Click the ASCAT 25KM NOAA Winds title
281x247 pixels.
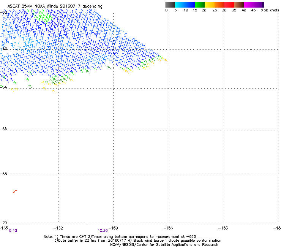[x=55, y=6]
